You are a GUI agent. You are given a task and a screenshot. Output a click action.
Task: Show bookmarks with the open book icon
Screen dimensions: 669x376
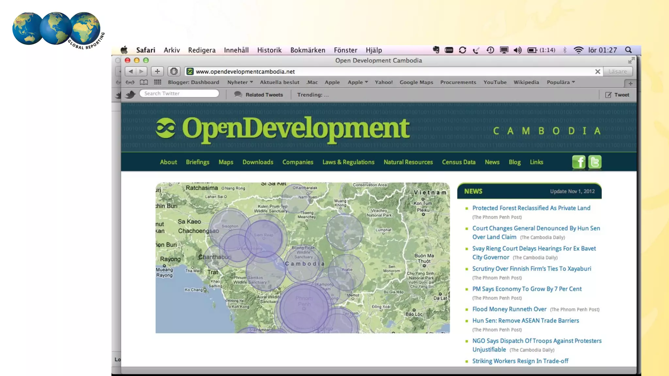coord(144,83)
